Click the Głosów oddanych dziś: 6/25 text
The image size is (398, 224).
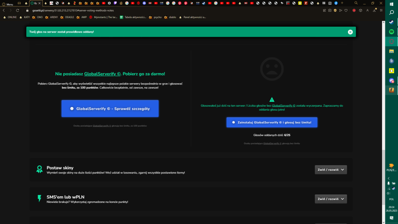pyautogui.click(x=272, y=135)
